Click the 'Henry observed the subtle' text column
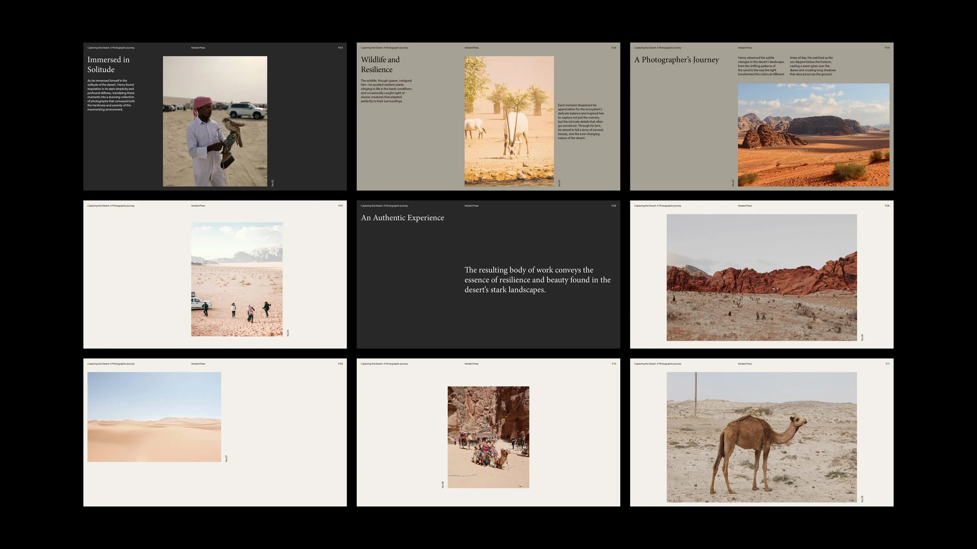Image resolution: width=977 pixels, height=549 pixels. [x=760, y=66]
